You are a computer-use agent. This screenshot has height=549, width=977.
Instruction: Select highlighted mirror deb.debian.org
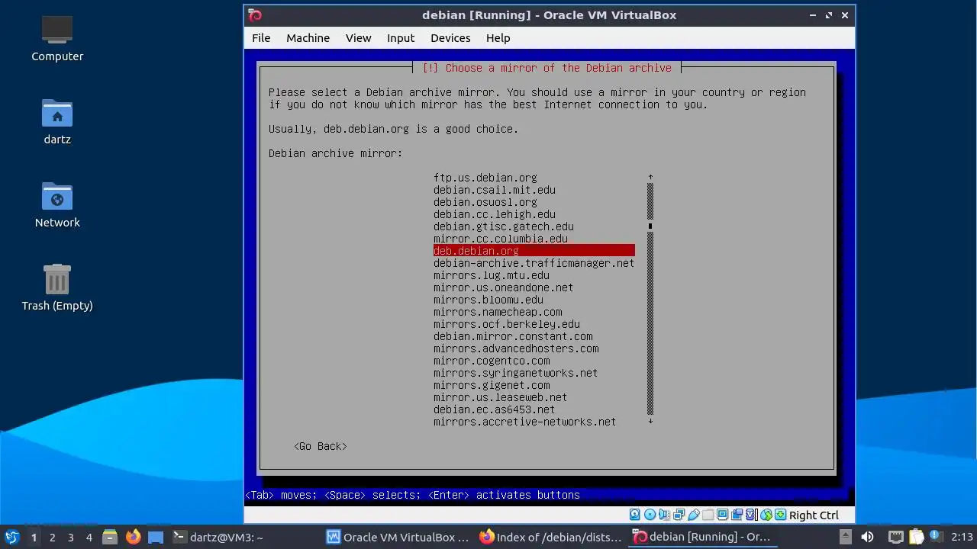pos(534,251)
